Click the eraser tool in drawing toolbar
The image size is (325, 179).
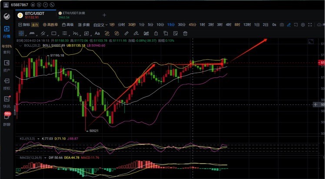[x=136, y=33]
